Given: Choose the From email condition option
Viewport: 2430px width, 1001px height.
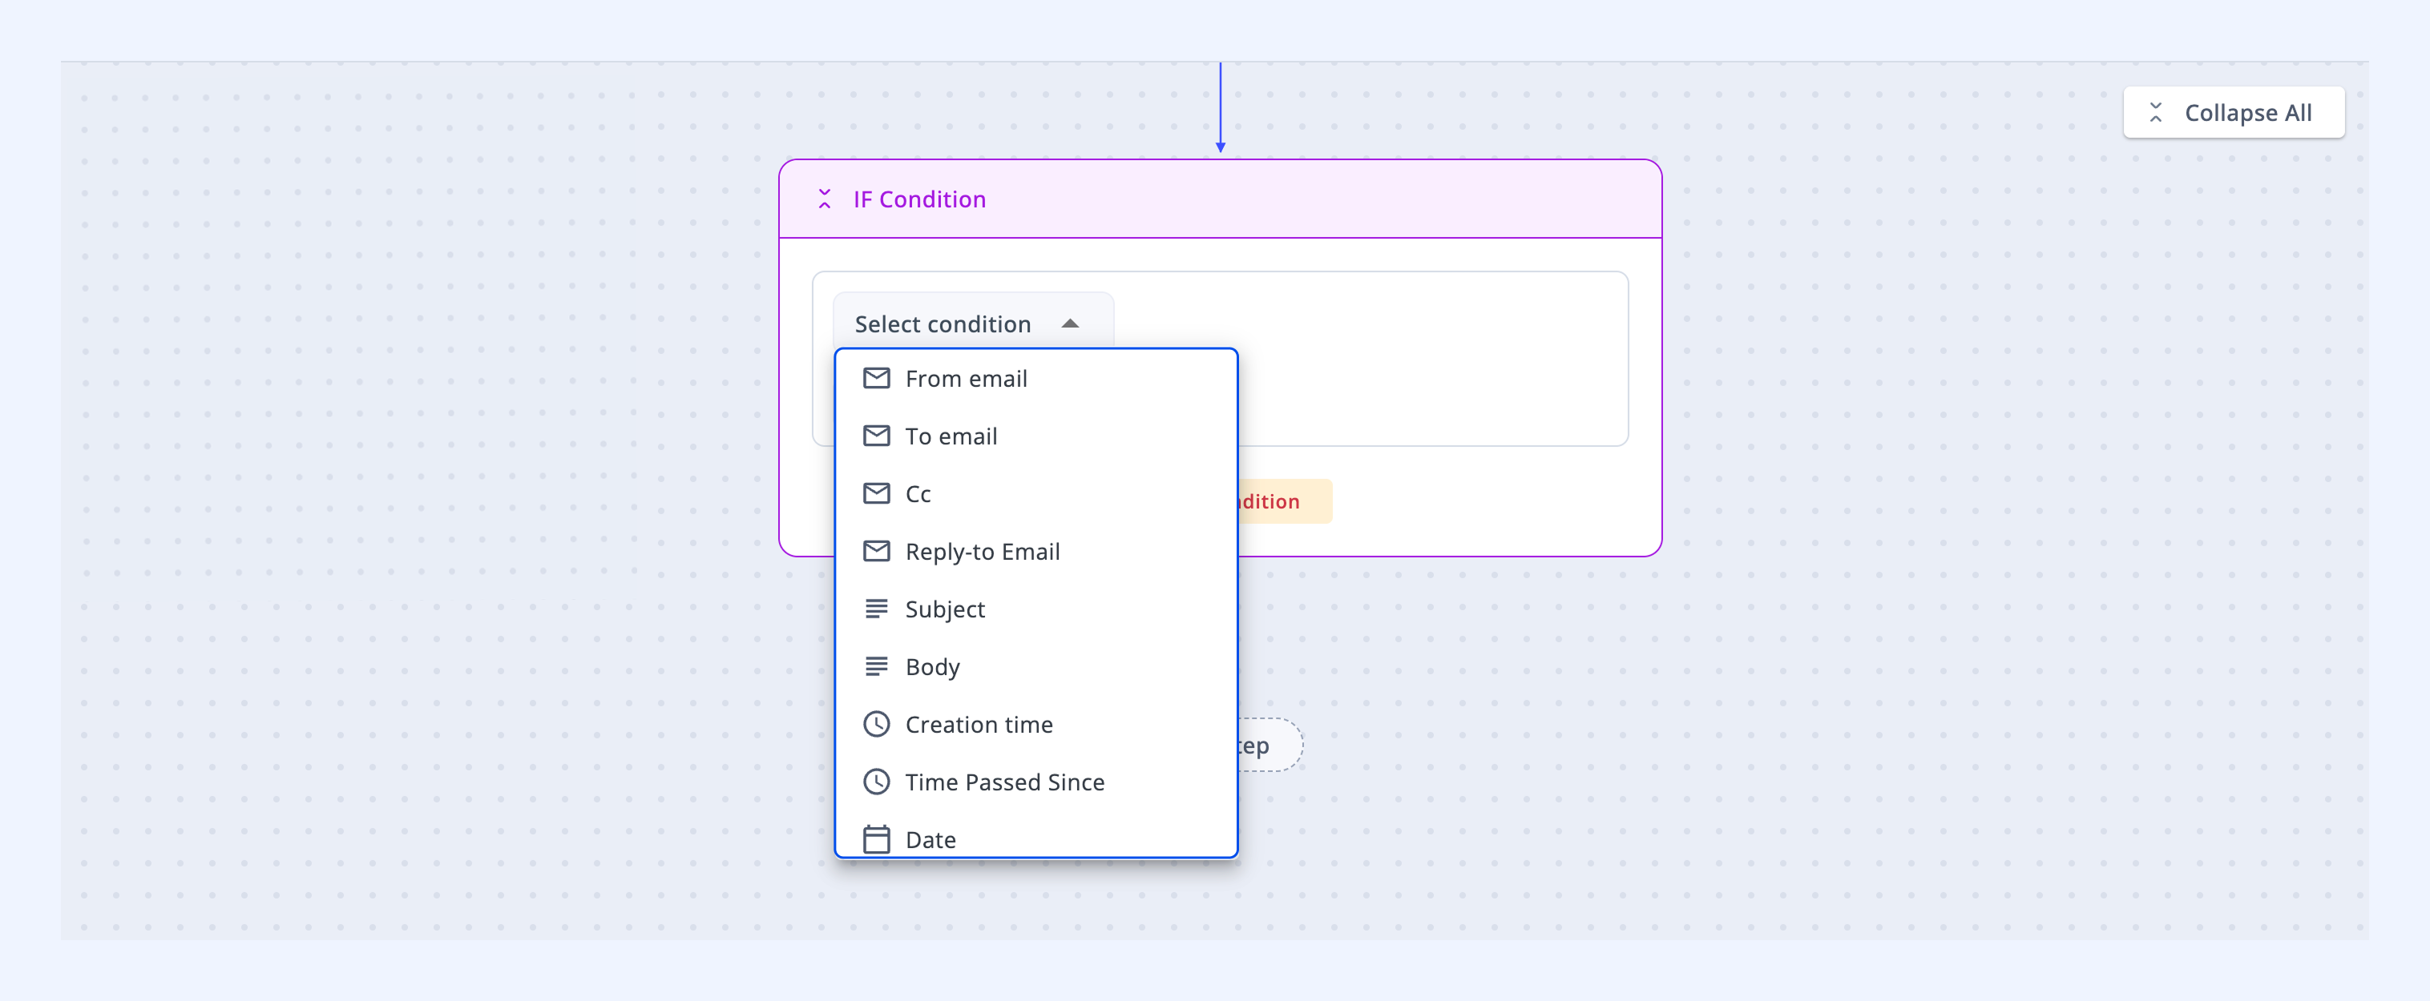Looking at the screenshot, I should pyautogui.click(x=1035, y=378).
